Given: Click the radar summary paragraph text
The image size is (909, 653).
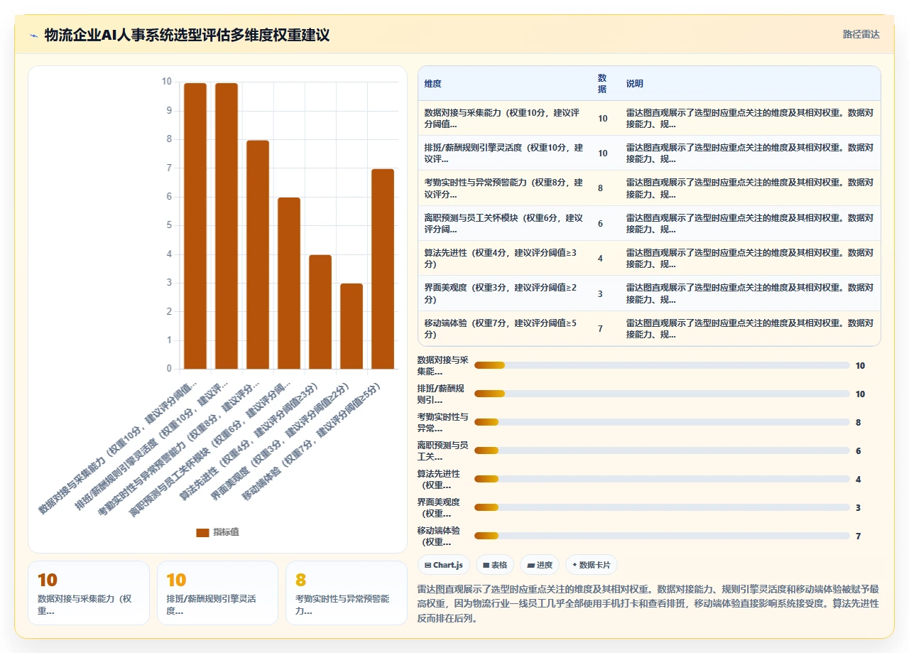Looking at the screenshot, I should [x=649, y=603].
